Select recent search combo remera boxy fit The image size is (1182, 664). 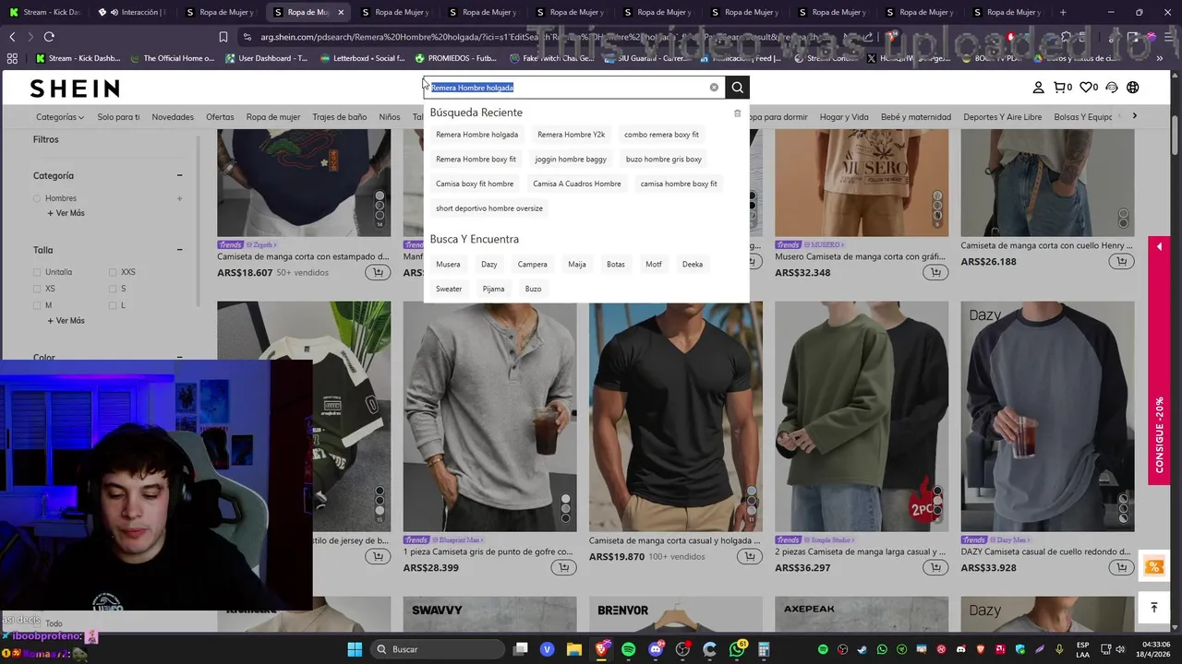[661, 135]
